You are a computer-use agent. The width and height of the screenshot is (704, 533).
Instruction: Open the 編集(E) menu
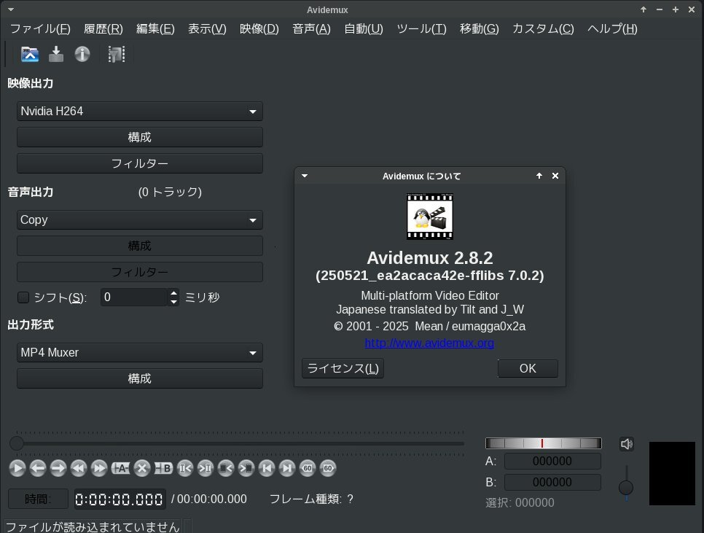coord(155,28)
